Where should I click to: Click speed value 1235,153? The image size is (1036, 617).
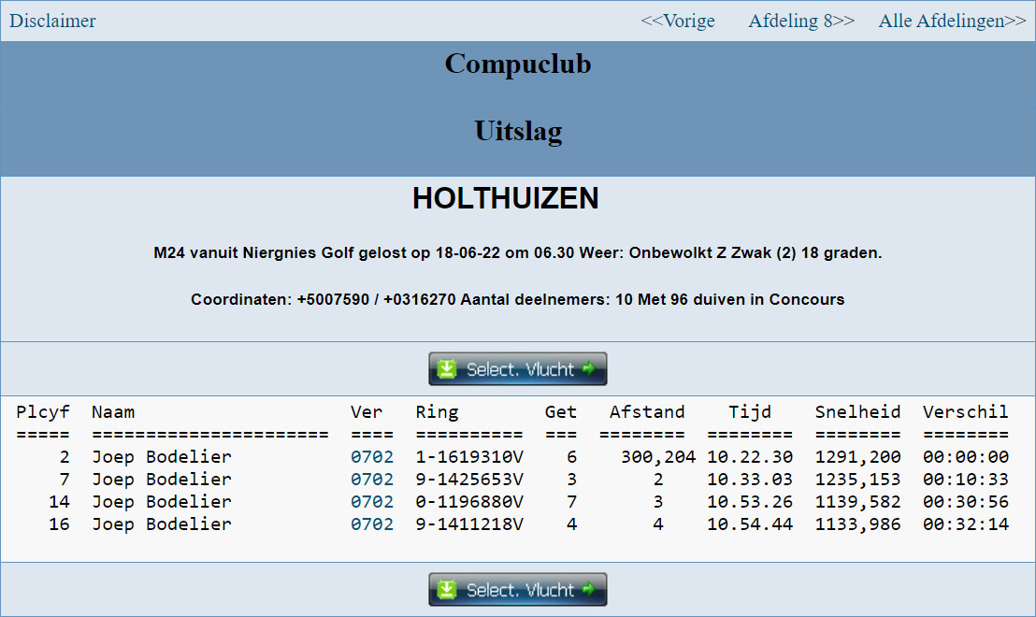point(857,479)
